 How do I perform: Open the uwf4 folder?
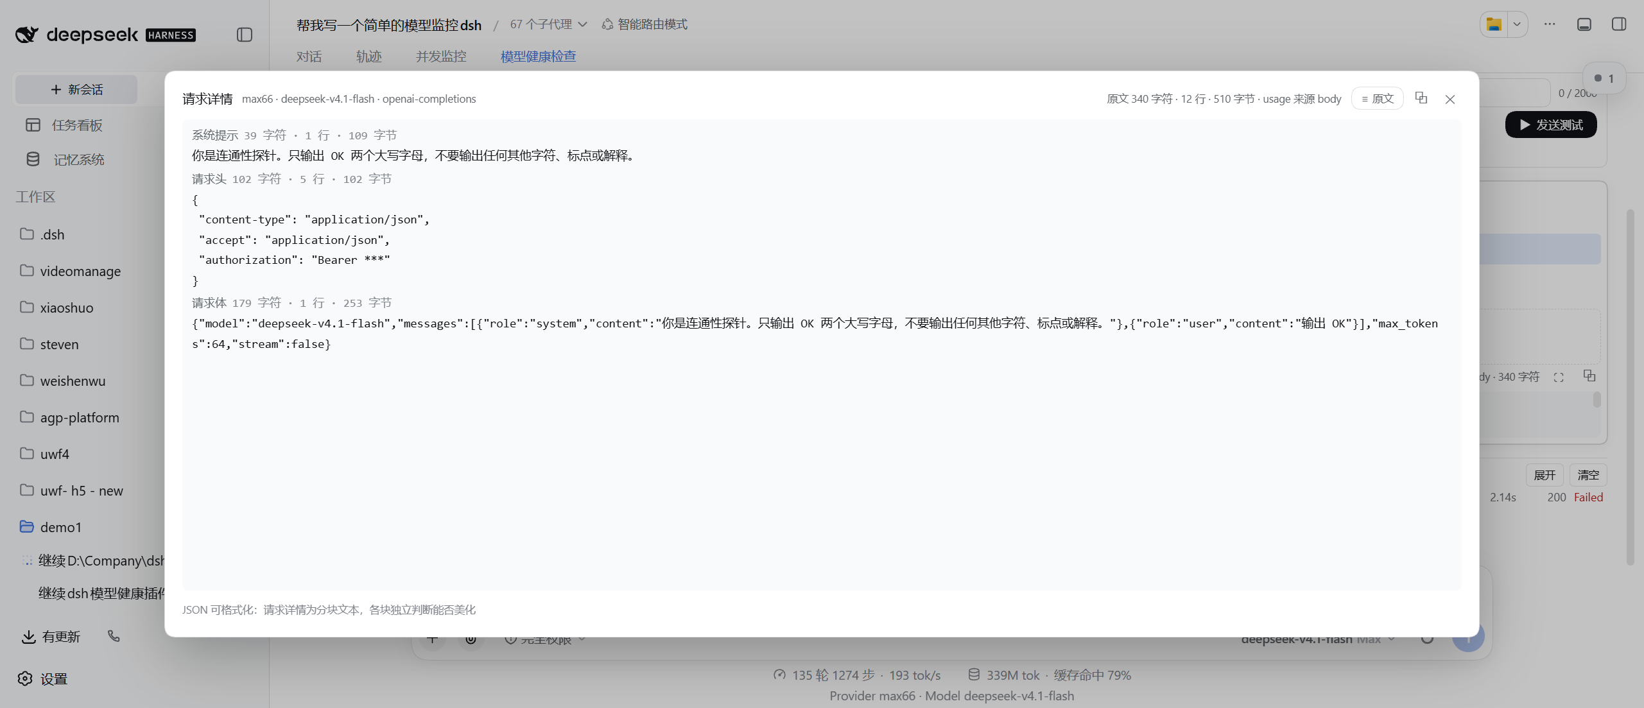point(45,454)
